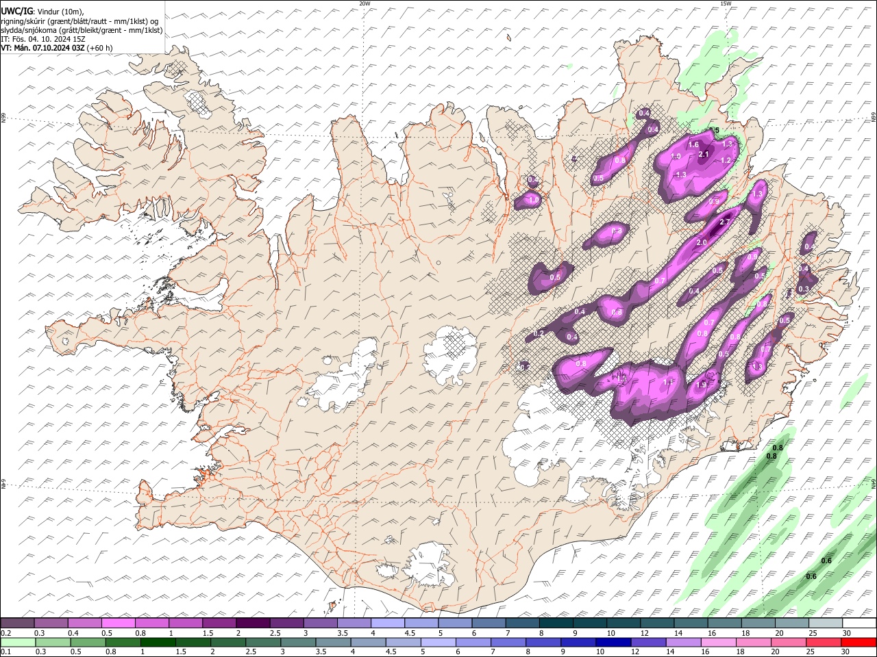Click the '15W' longitude label
This screenshot has width=877, height=657.
(x=725, y=3)
